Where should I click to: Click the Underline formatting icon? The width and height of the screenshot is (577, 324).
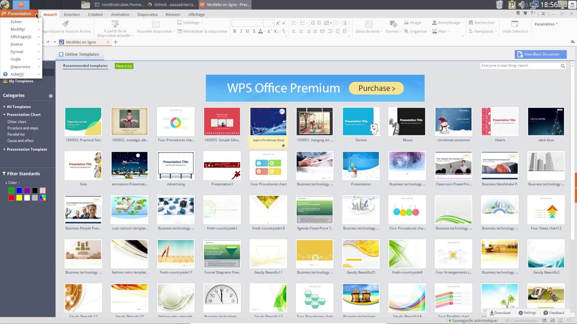(x=247, y=31)
